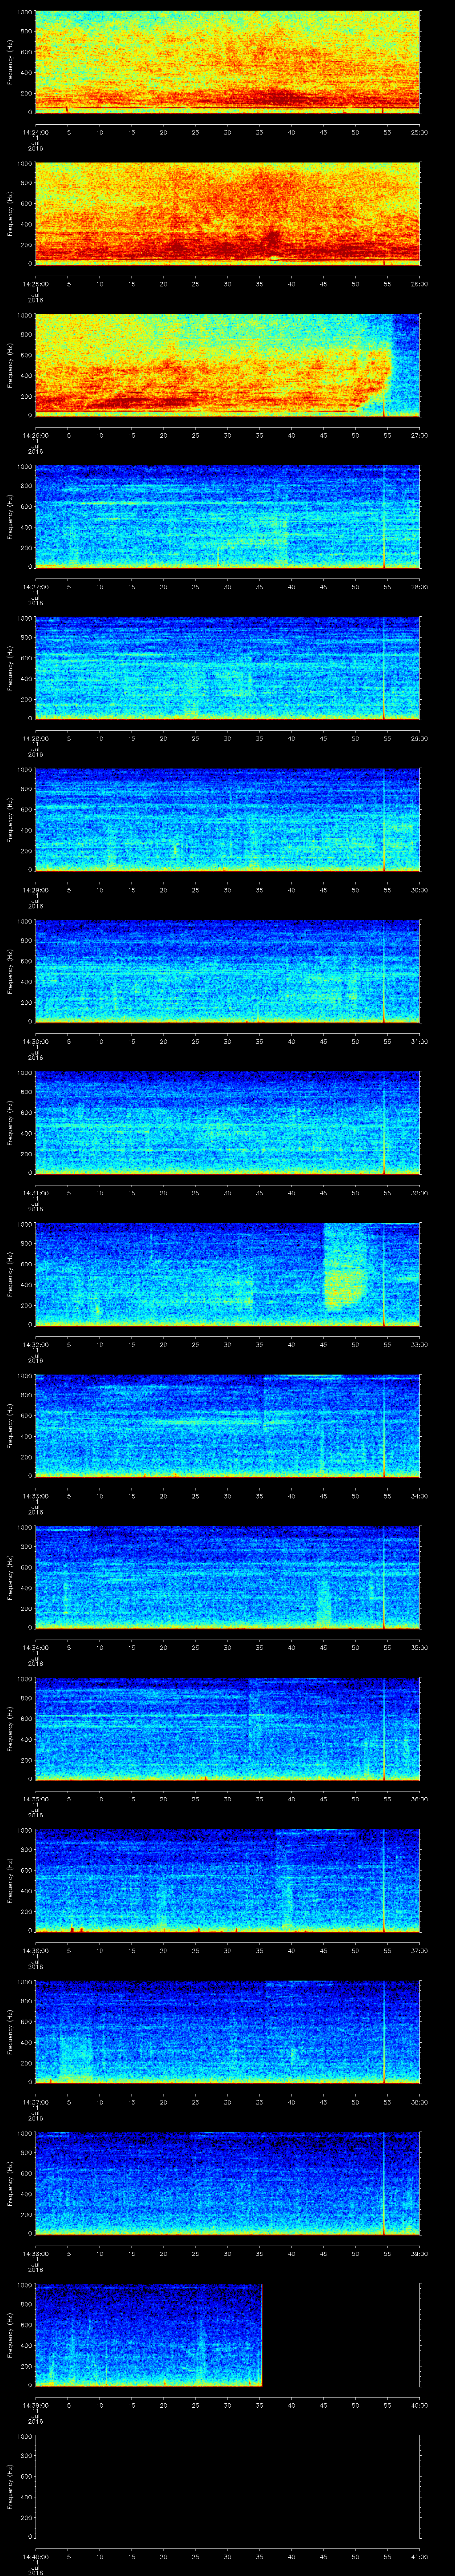
Task: Select the spectrogram panel starting at 14:35:00
Action: [228, 1729]
